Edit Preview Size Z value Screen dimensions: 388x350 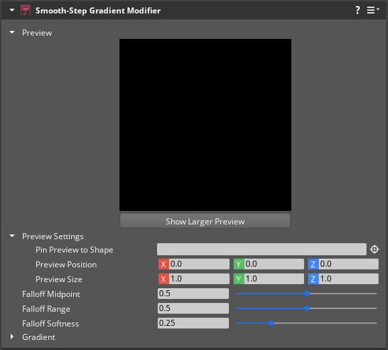click(x=348, y=279)
